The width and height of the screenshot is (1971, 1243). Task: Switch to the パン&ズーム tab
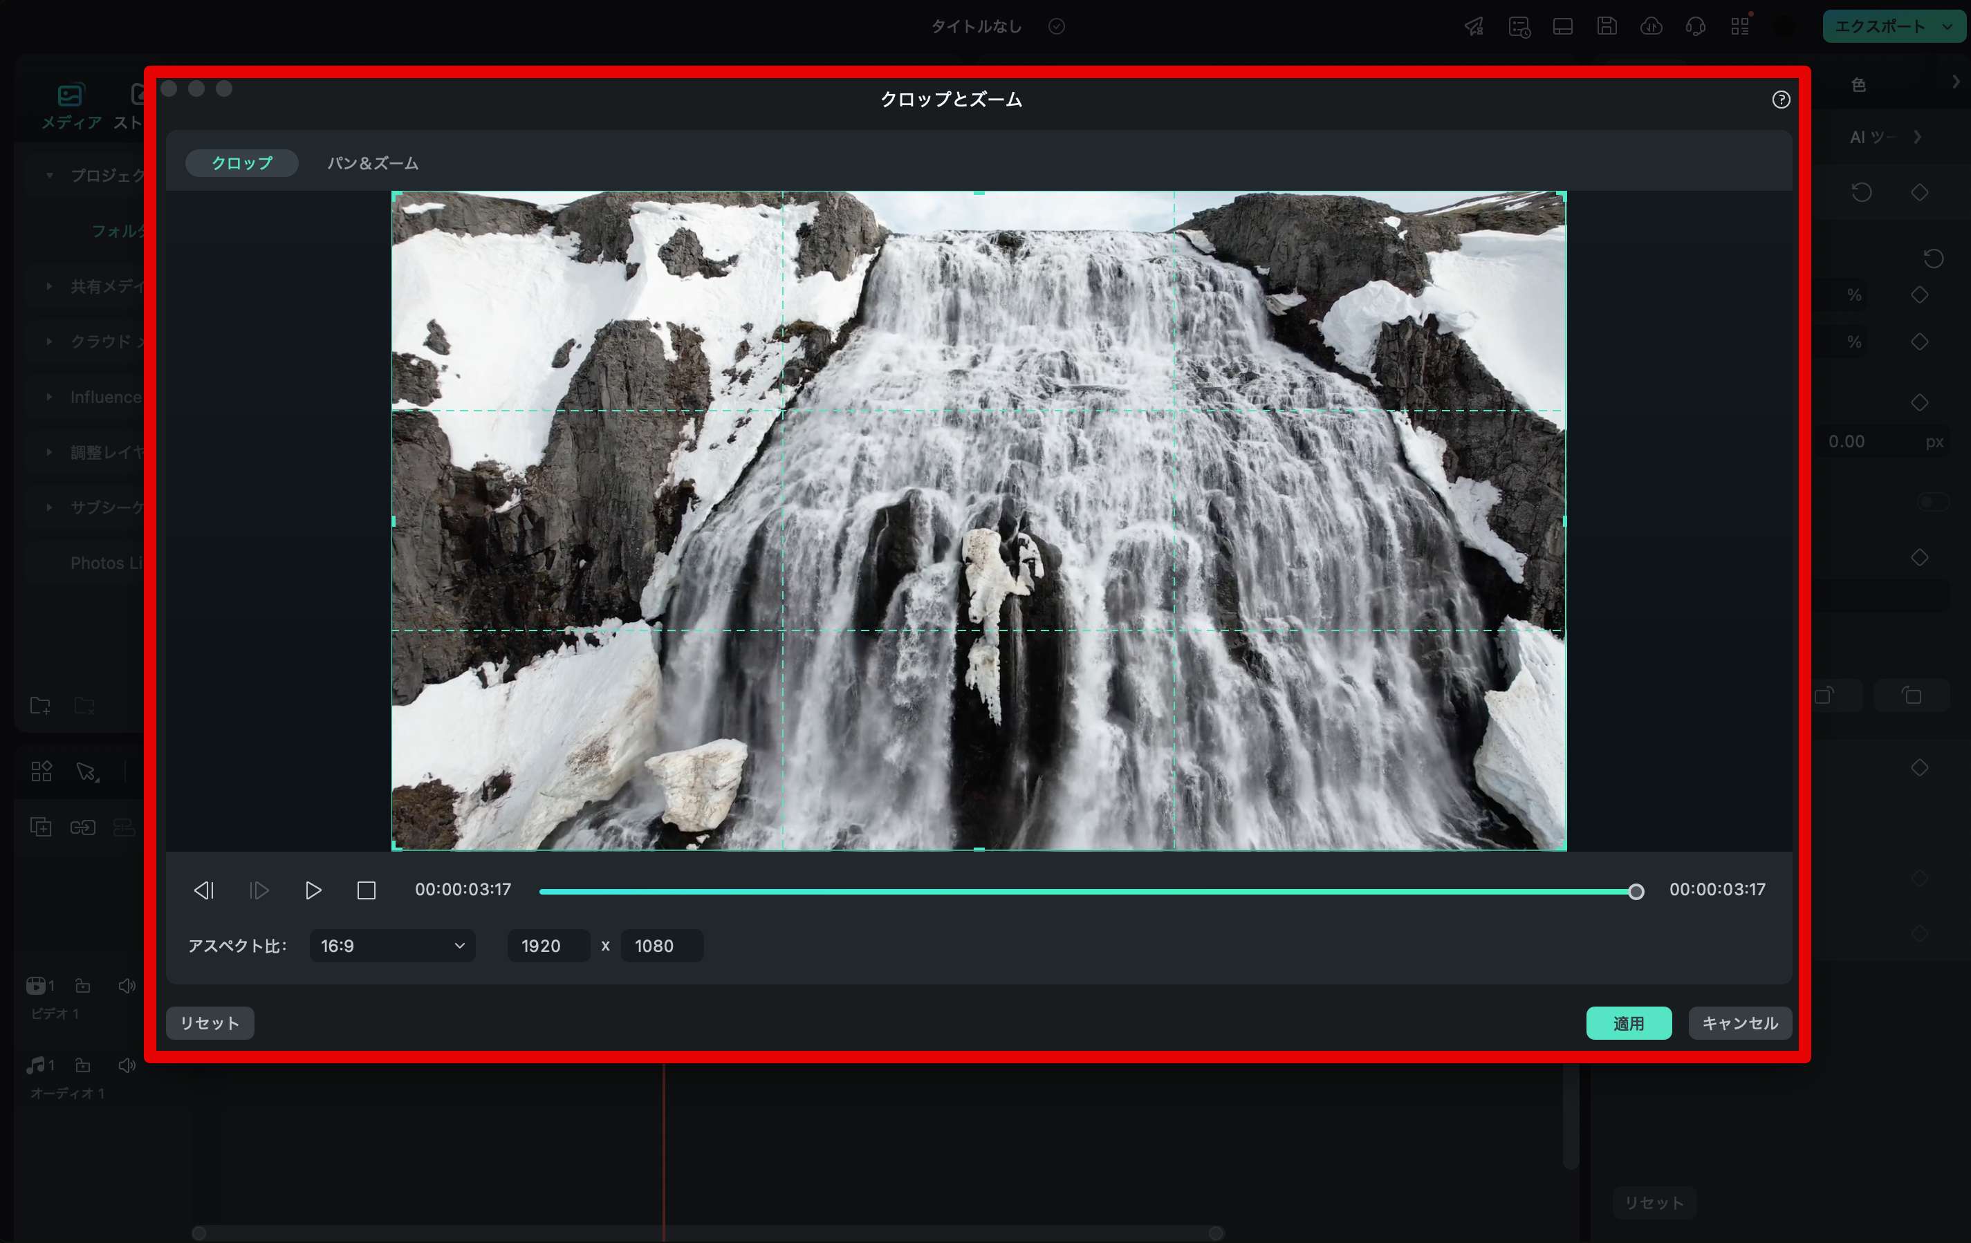(x=373, y=164)
